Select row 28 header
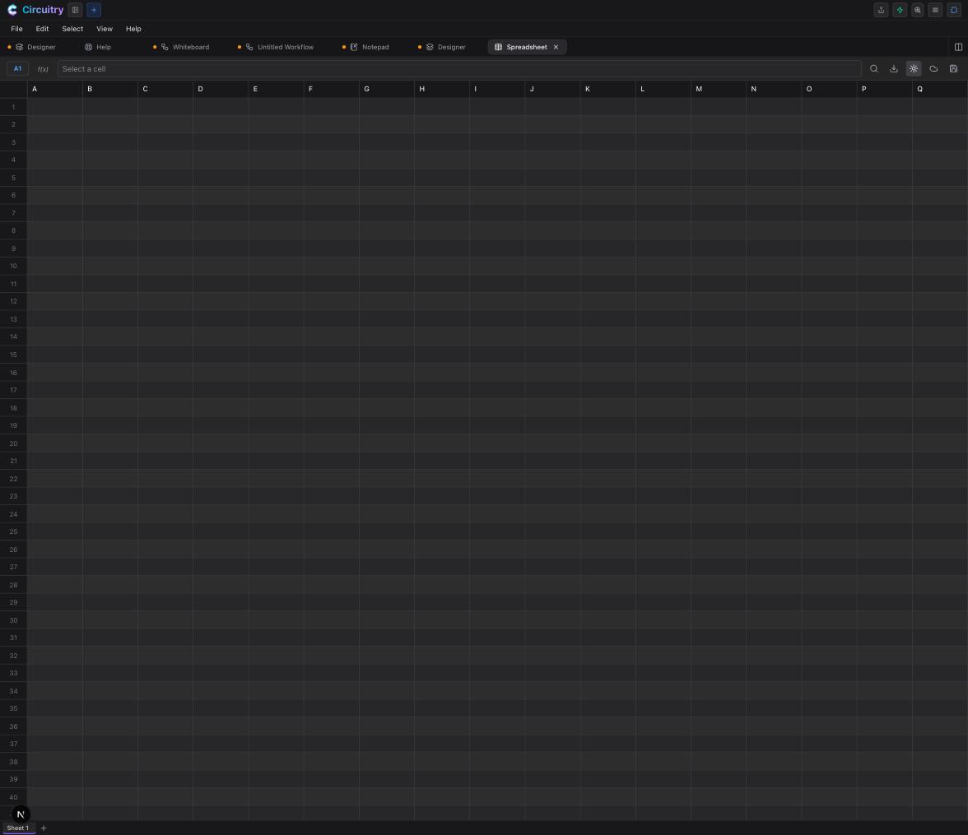Image resolution: width=968 pixels, height=835 pixels. (x=13, y=584)
